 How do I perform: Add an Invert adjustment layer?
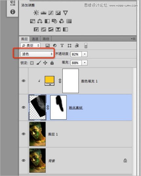(36, 29)
